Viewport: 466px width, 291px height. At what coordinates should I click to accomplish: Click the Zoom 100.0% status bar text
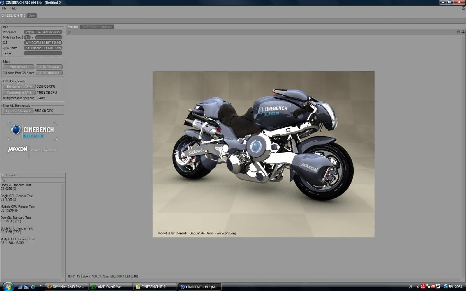tap(92, 276)
